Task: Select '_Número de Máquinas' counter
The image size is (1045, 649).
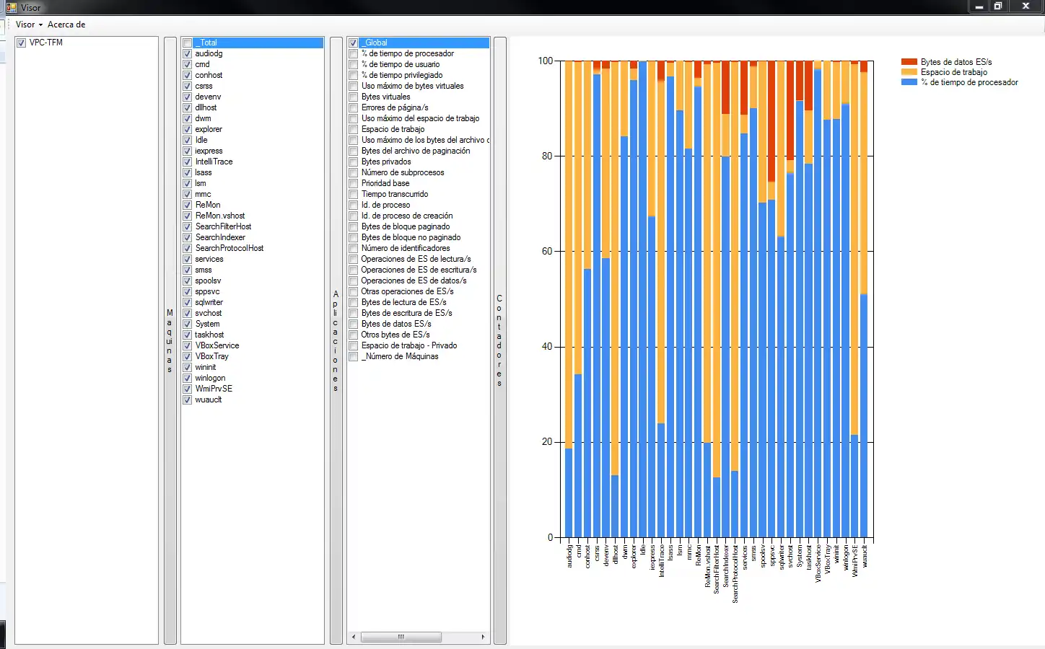Action: [400, 356]
